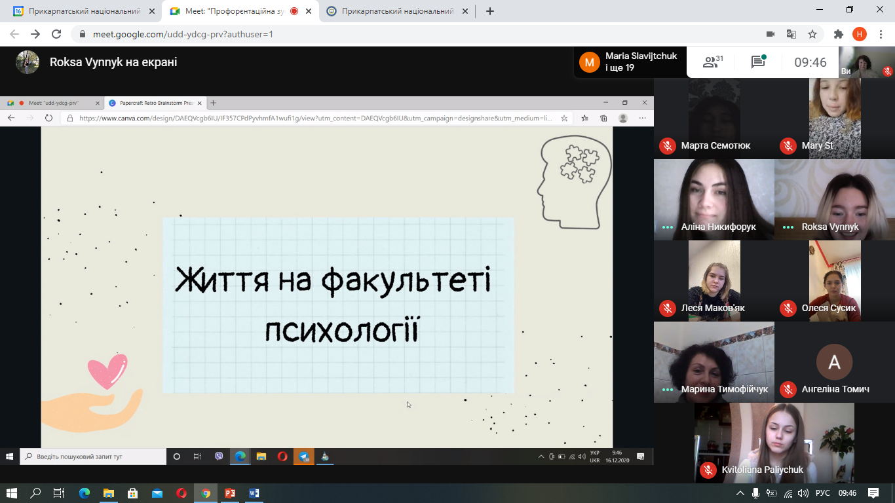Open the Chrome extensions puzzle icon
This screenshot has height=503, width=895.
click(838, 34)
